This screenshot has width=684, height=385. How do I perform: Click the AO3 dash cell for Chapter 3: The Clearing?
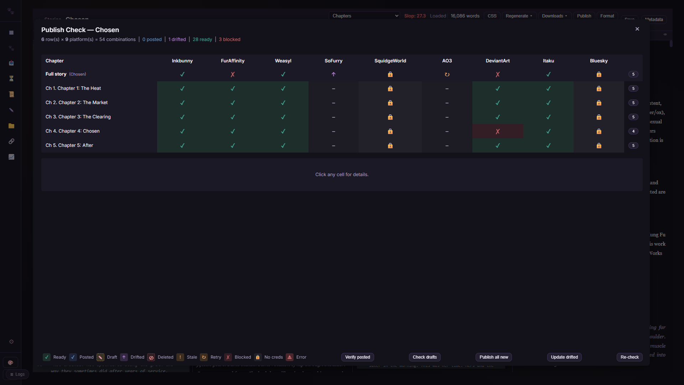(447, 117)
